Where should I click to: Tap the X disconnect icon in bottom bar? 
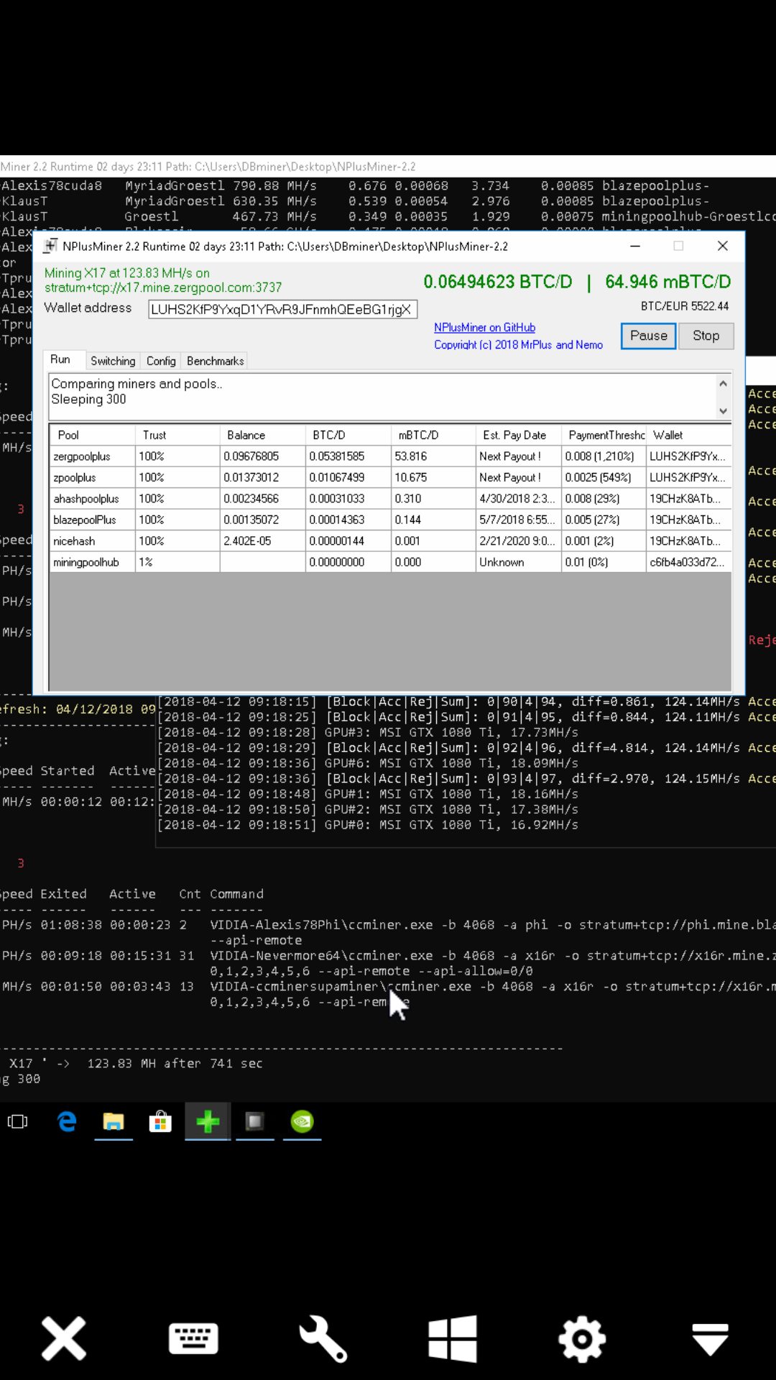64,1338
